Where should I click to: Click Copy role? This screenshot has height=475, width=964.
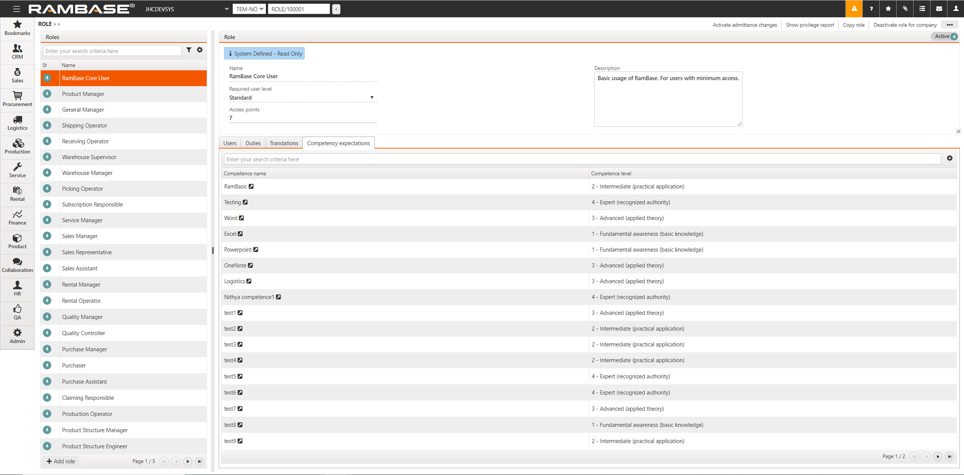[x=854, y=25]
